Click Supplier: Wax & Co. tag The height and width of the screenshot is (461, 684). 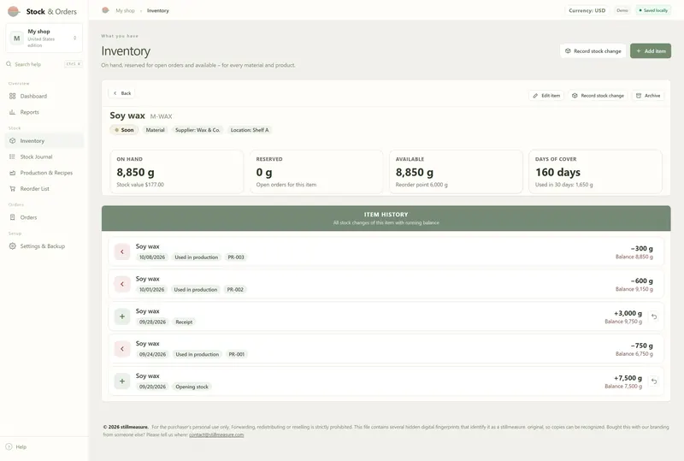click(x=198, y=130)
